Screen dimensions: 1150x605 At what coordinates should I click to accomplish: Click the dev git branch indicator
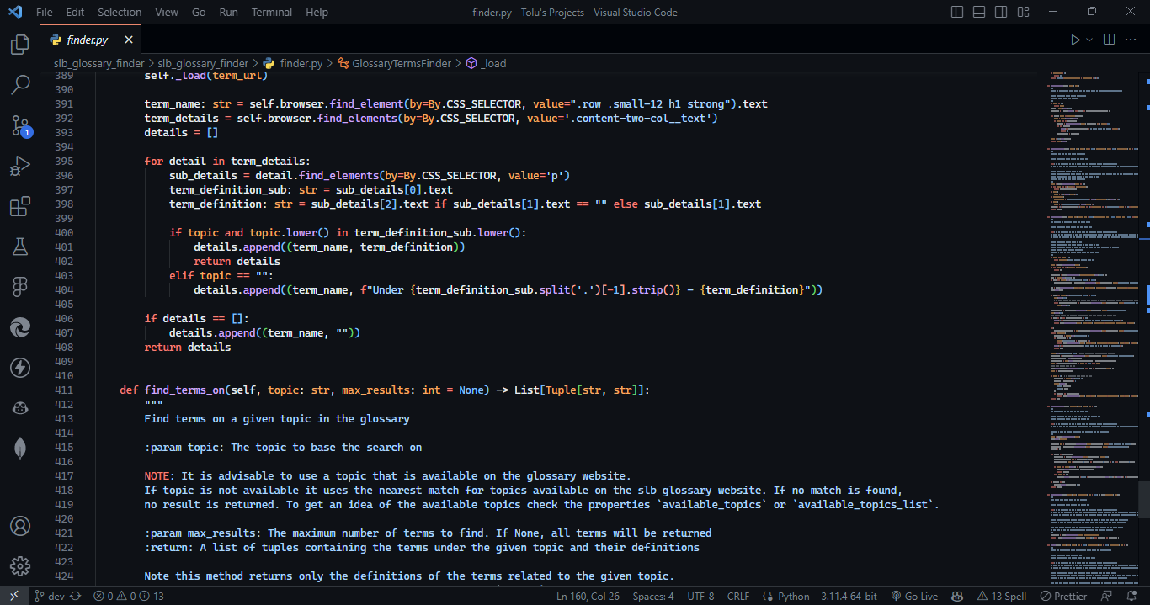(50, 596)
